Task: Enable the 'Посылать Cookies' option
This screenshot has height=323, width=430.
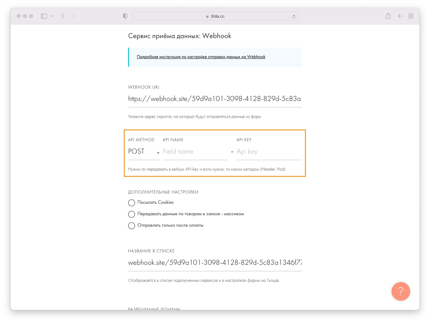Action: click(132, 203)
